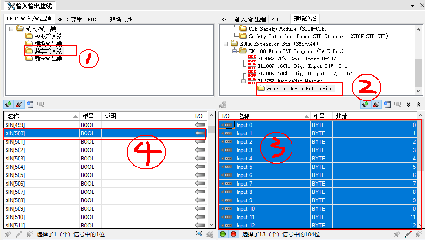This screenshot has height=240, width=425.
Task: Click grey disconnect plug icon above right table
Action: coord(223,105)
